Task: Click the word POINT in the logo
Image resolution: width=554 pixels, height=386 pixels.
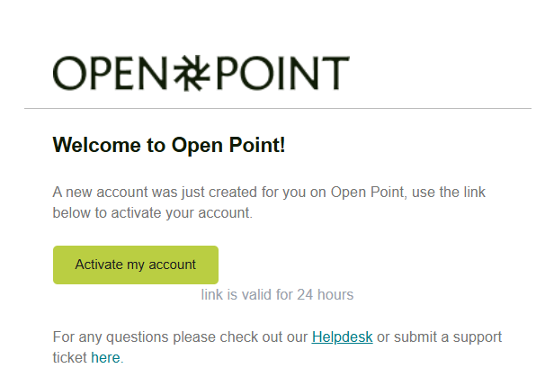Action: [x=279, y=72]
